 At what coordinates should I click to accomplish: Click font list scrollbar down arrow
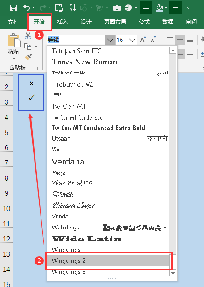click(173, 273)
